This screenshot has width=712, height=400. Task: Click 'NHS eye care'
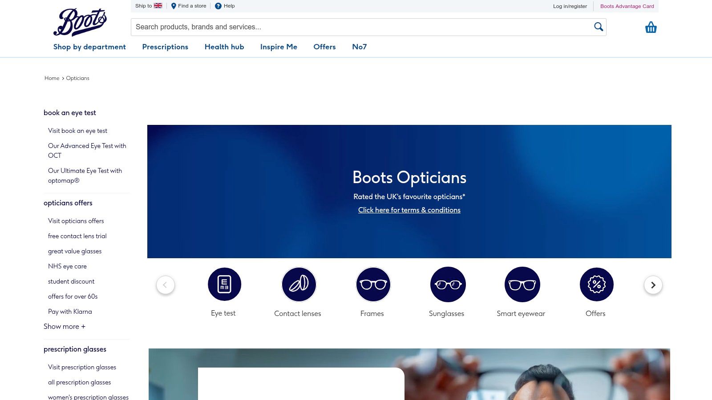(x=67, y=266)
